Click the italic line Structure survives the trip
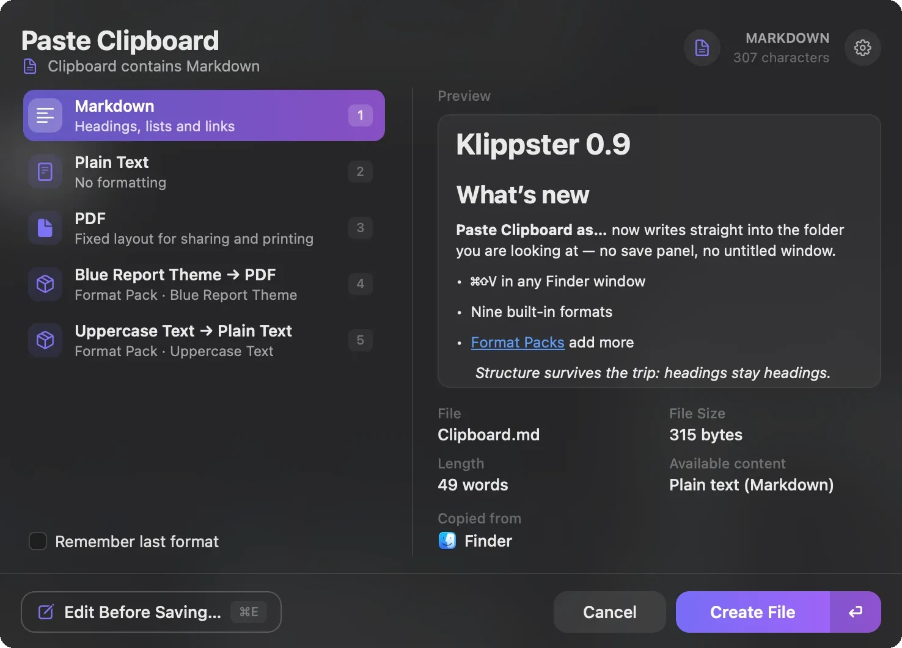Image resolution: width=902 pixels, height=648 pixels. (653, 373)
